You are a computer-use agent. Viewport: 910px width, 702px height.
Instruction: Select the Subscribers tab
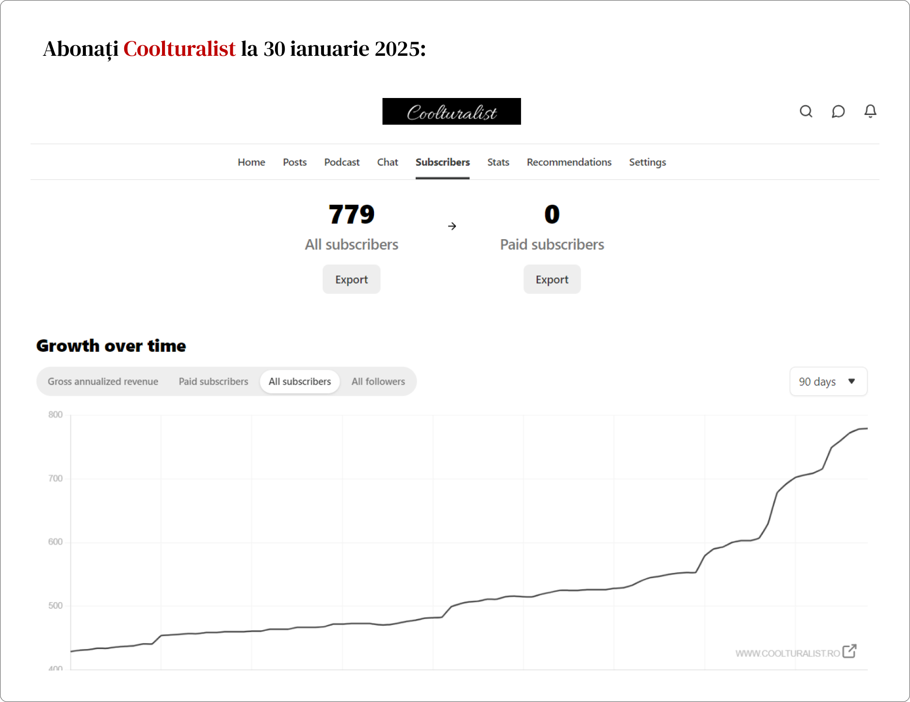442,162
